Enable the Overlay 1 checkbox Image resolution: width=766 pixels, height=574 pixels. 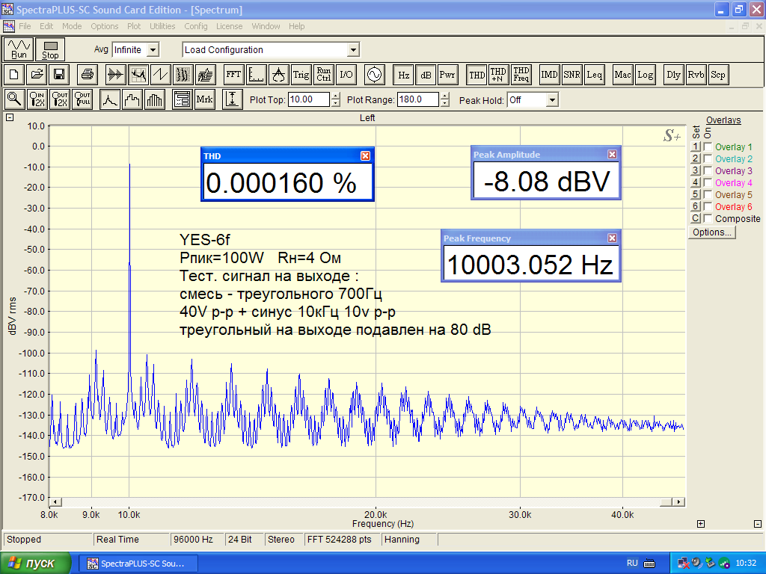pos(708,147)
